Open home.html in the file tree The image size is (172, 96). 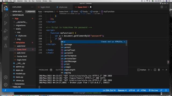click(22, 56)
